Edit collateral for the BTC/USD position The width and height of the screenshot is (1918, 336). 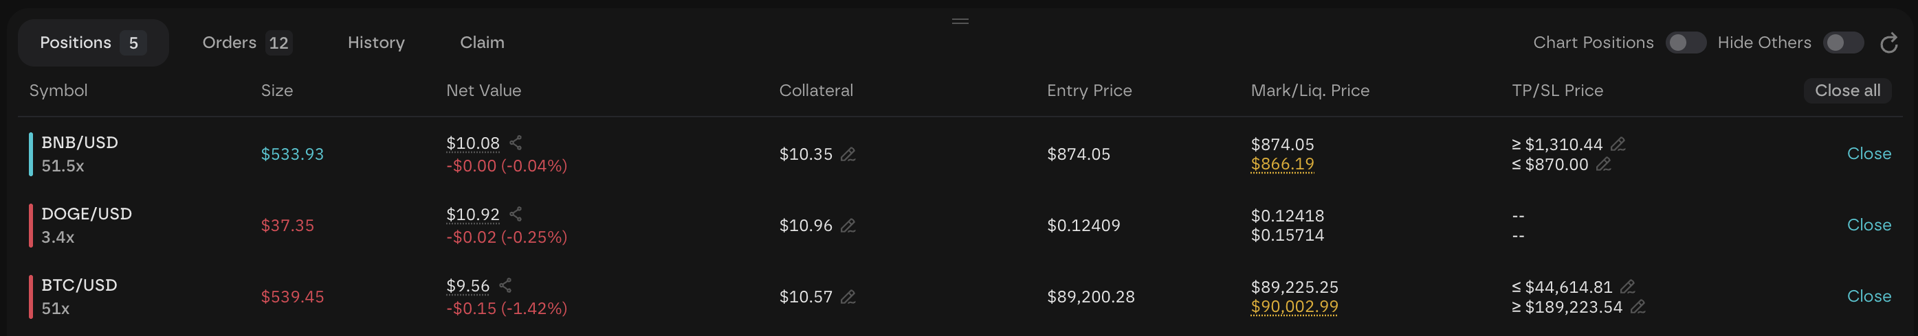(x=848, y=298)
